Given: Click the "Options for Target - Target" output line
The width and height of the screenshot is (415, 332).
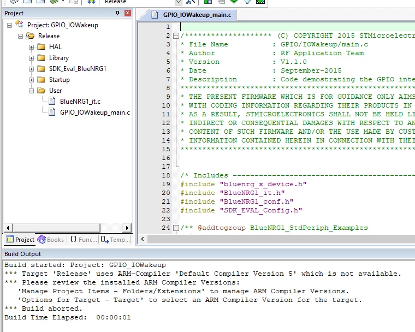Looking at the screenshot, I should (x=189, y=300).
